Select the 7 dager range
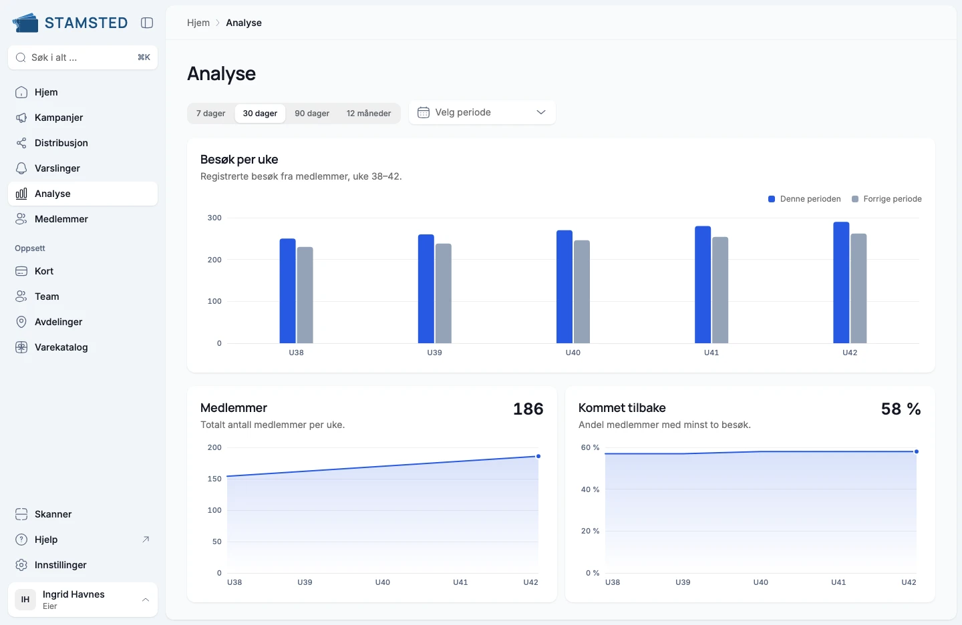962x625 pixels. pyautogui.click(x=211, y=114)
